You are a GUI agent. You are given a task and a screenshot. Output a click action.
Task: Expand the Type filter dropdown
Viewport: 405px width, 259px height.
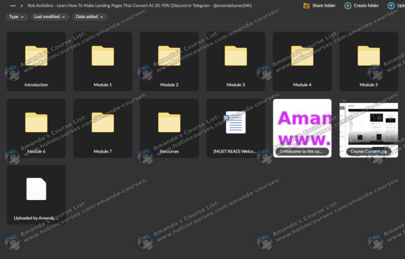[16, 17]
